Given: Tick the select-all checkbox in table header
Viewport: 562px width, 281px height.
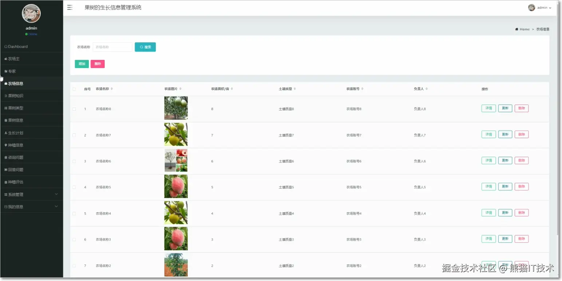Looking at the screenshot, I should (x=74, y=89).
